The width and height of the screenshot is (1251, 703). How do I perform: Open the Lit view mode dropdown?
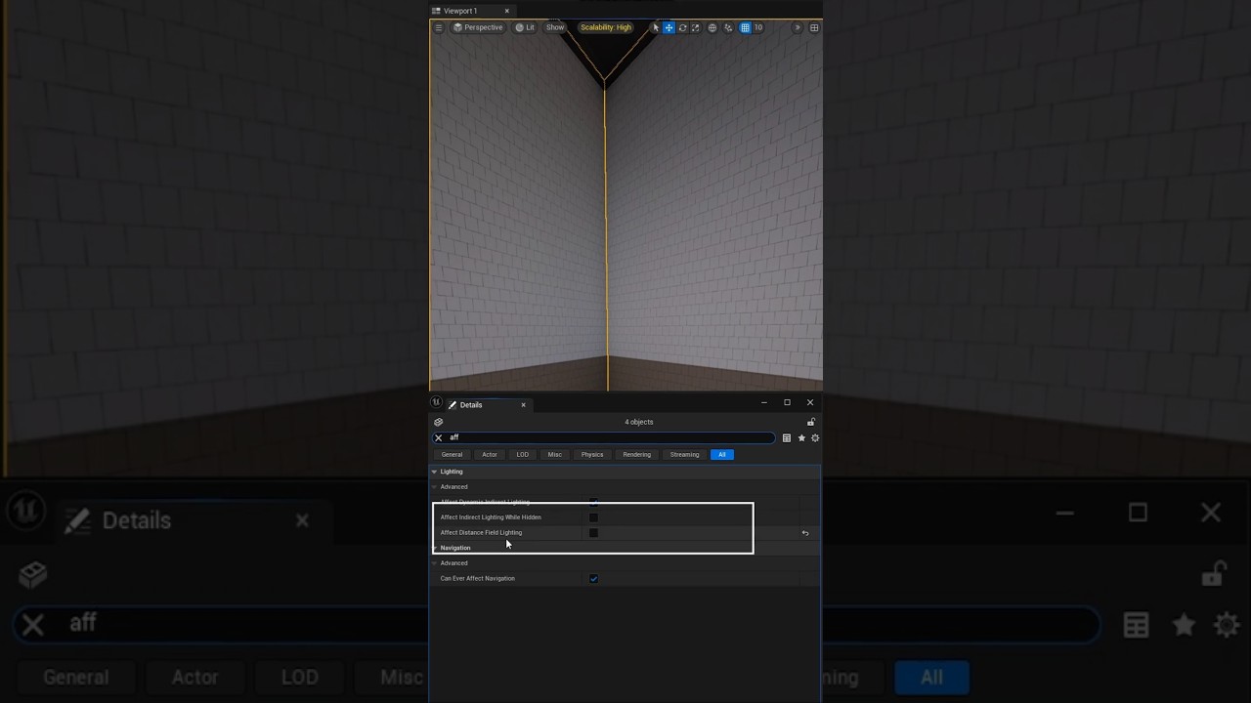point(525,27)
